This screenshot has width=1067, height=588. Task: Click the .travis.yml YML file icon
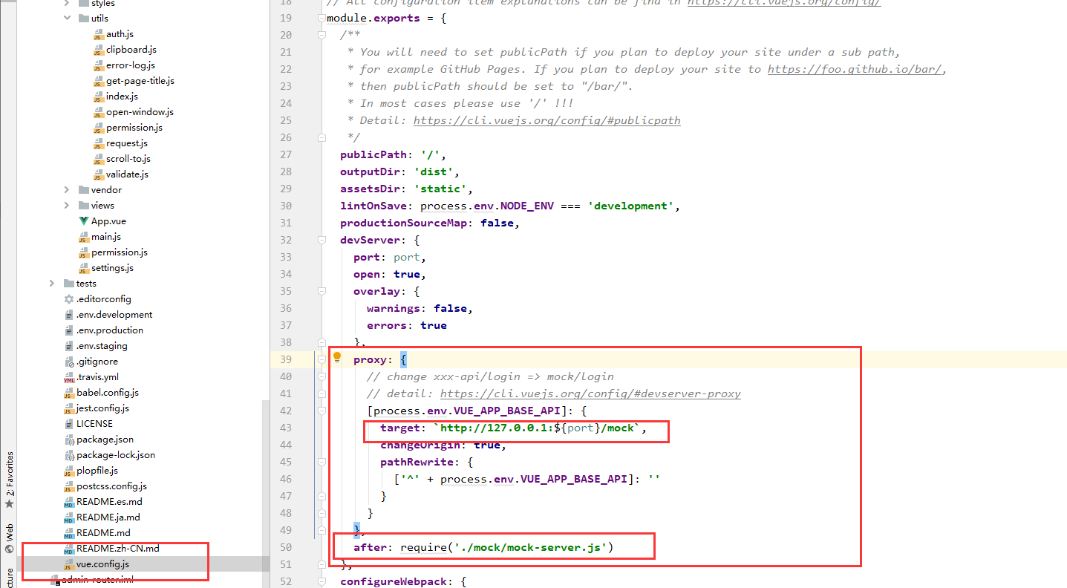click(x=69, y=377)
